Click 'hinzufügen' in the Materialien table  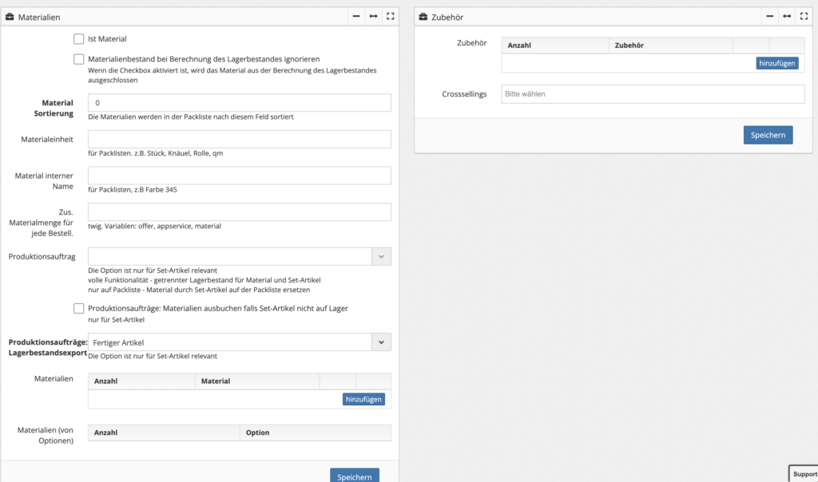coord(363,399)
